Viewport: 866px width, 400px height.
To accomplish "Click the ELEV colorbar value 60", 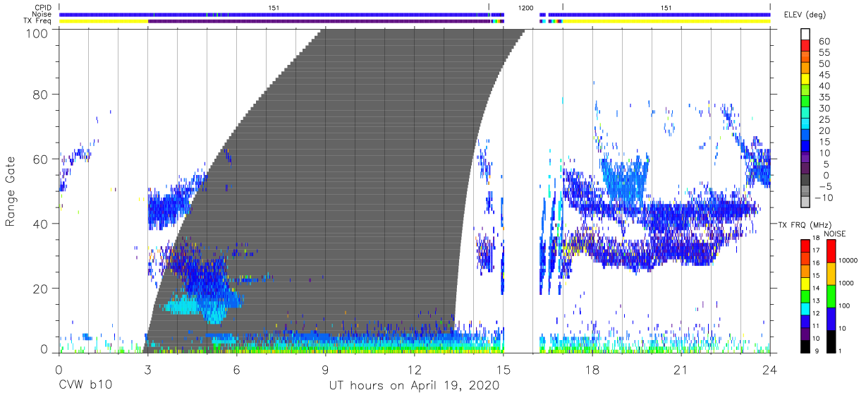I will tap(824, 42).
